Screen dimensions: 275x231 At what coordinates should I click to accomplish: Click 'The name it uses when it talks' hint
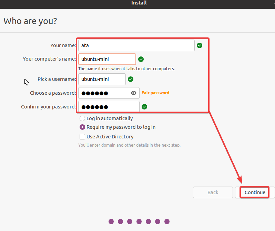tap(126, 69)
